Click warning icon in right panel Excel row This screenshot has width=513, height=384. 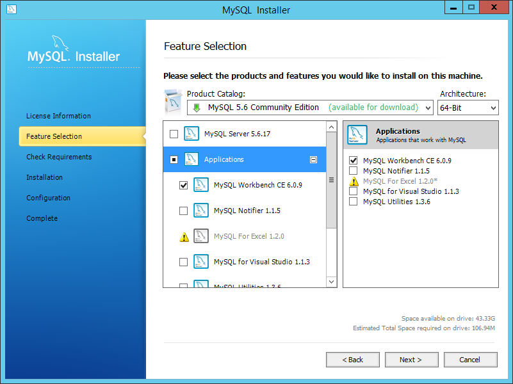pyautogui.click(x=354, y=181)
